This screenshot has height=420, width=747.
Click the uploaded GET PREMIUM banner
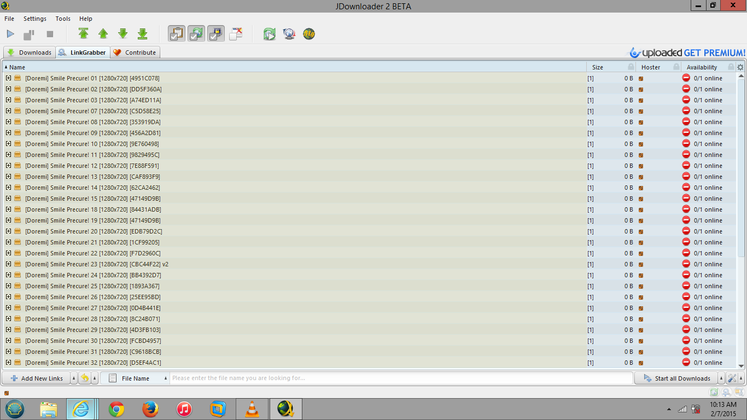[x=687, y=52]
